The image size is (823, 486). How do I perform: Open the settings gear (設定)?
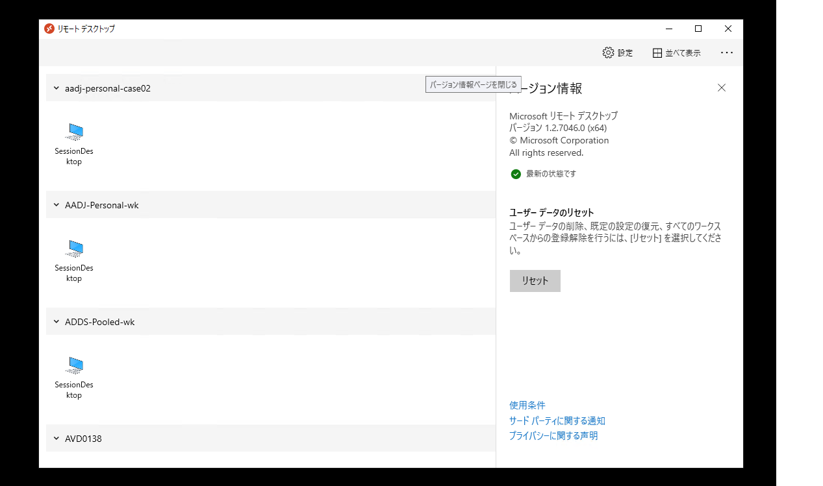click(x=617, y=53)
